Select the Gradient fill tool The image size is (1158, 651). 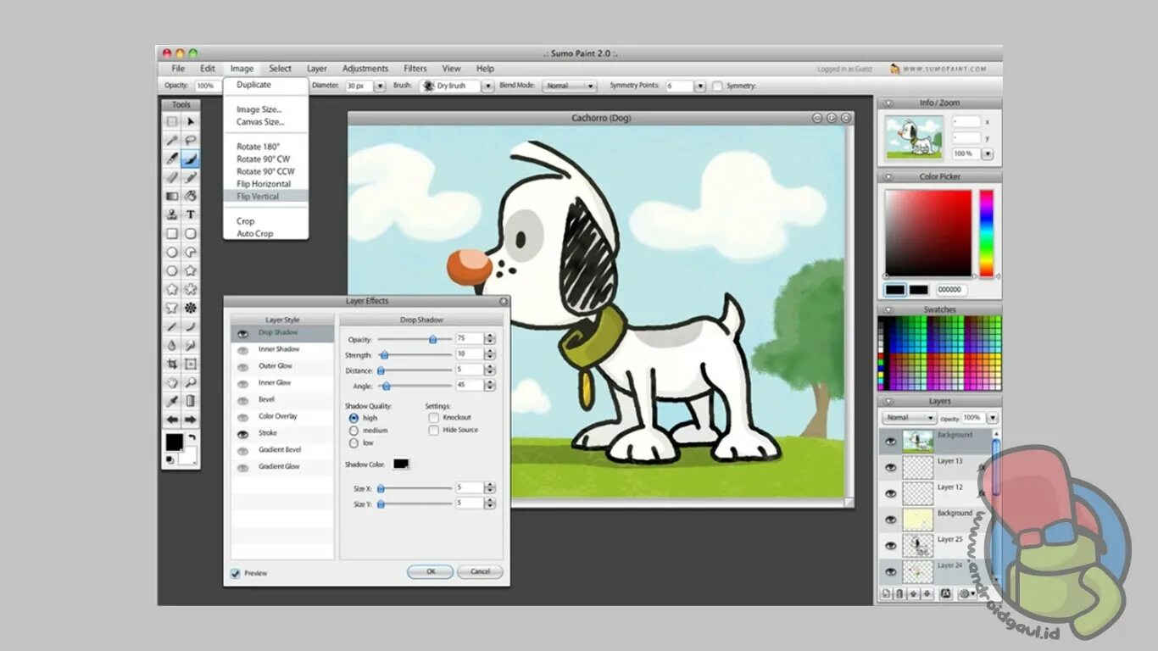tap(172, 196)
